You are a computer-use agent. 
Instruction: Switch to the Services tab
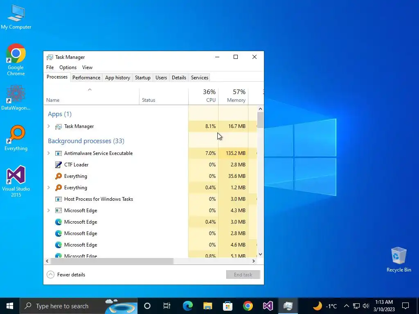[200, 77]
